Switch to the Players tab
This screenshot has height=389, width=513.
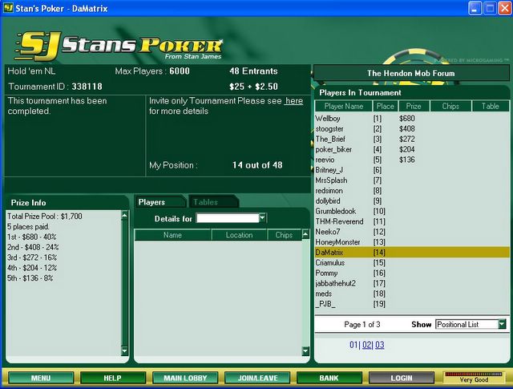(x=159, y=201)
